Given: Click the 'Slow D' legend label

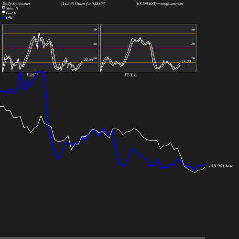Looking at the screenshot, I should [12, 9].
